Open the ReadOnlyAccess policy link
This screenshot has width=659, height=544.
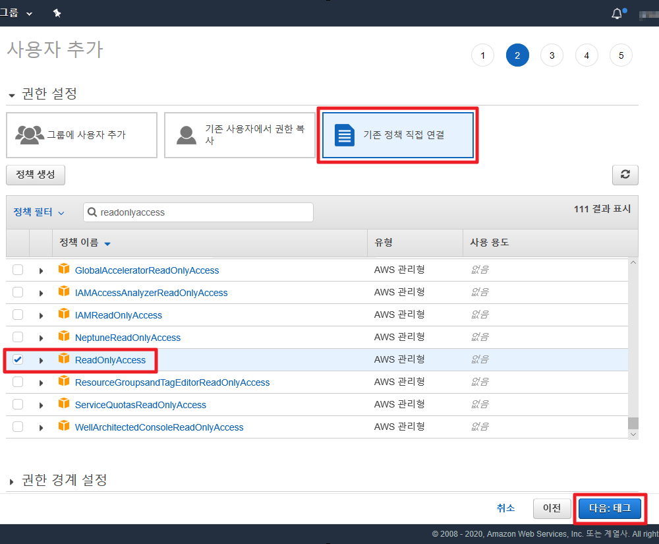[x=110, y=360]
